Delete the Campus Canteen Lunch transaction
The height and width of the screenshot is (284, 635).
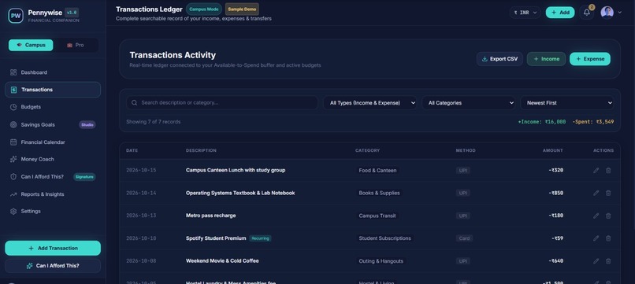pos(608,170)
